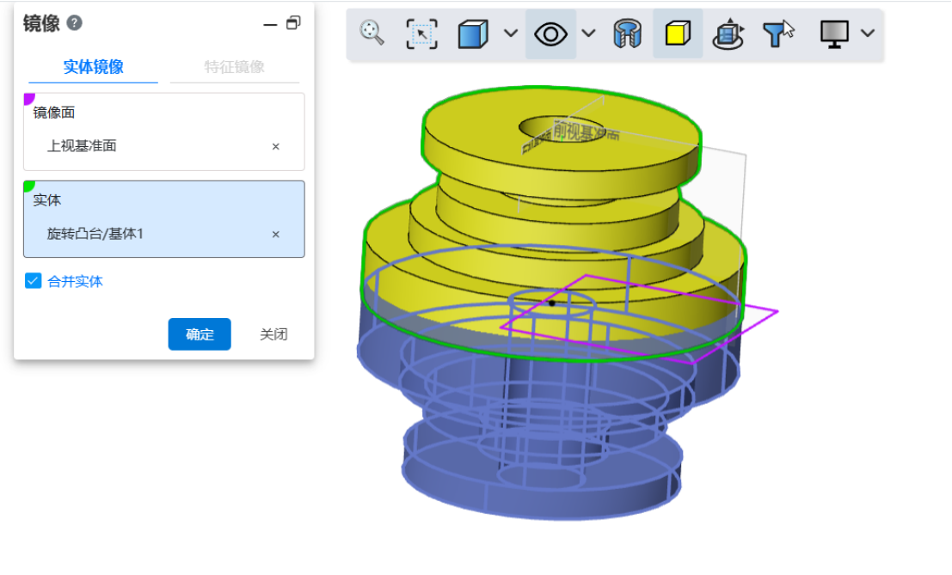Click the 确定 button
Screen dimensions: 952x575
point(200,334)
